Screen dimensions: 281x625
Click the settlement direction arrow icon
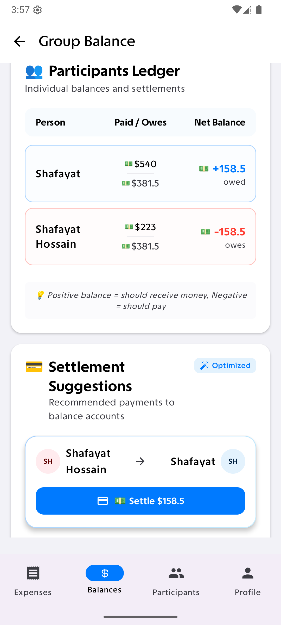(140, 461)
